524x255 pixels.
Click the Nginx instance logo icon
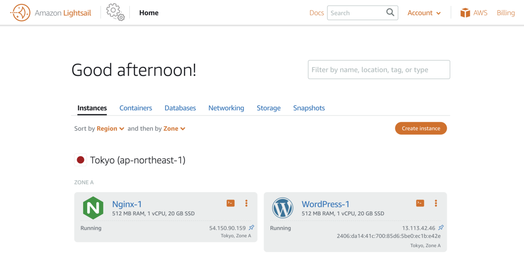[x=93, y=208]
